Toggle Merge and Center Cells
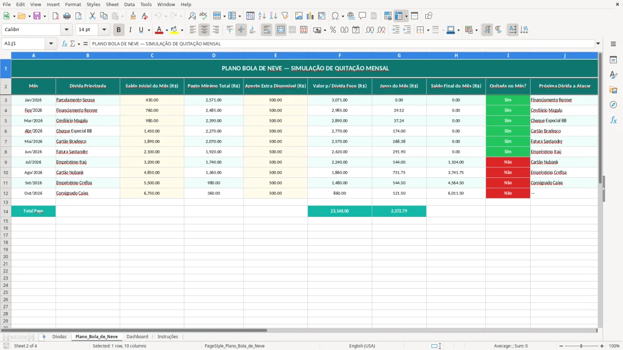 pyautogui.click(x=281, y=30)
